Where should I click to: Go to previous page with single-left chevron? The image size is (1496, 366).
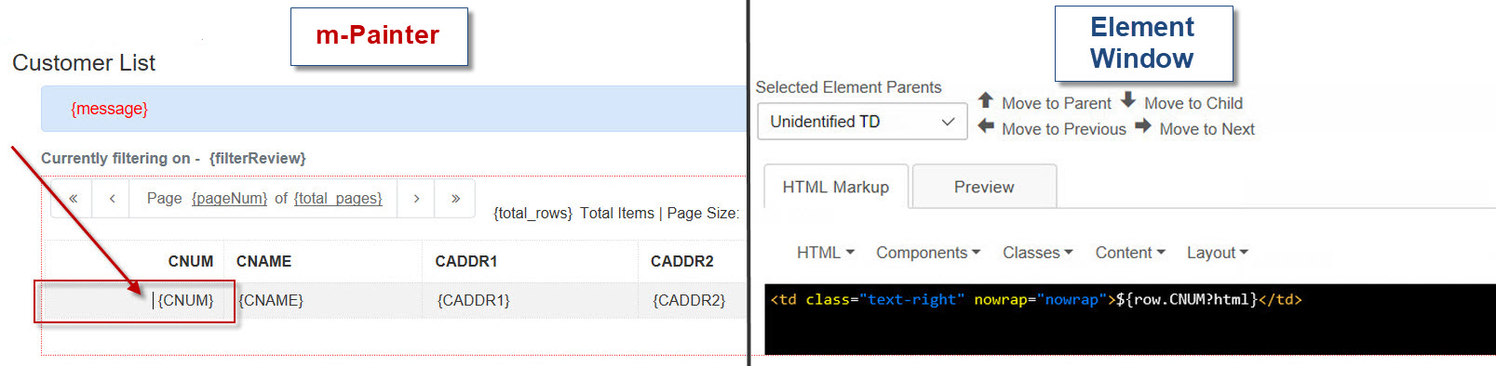pyautogui.click(x=112, y=199)
